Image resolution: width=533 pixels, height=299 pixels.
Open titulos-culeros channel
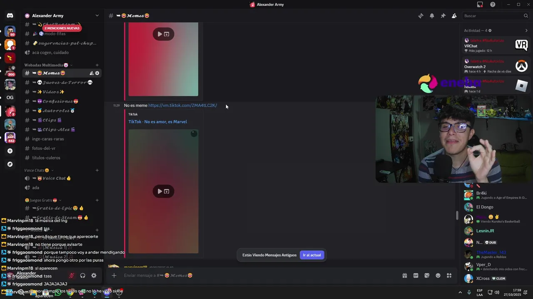(62, 158)
